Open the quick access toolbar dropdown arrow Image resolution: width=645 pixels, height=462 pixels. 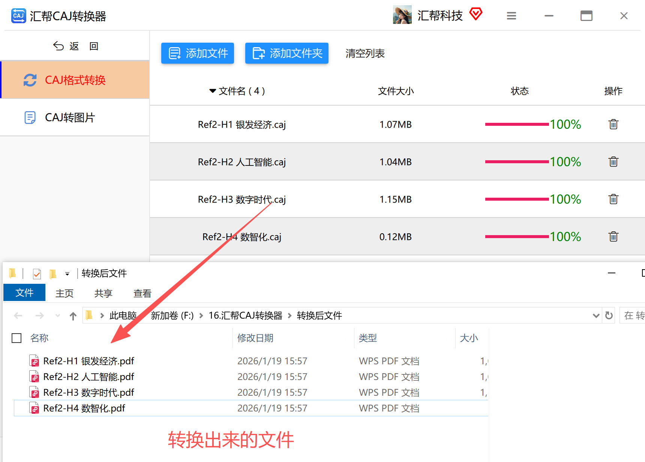point(67,274)
